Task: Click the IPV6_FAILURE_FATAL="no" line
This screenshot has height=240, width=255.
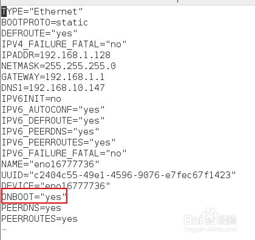Action: [x=64, y=153]
